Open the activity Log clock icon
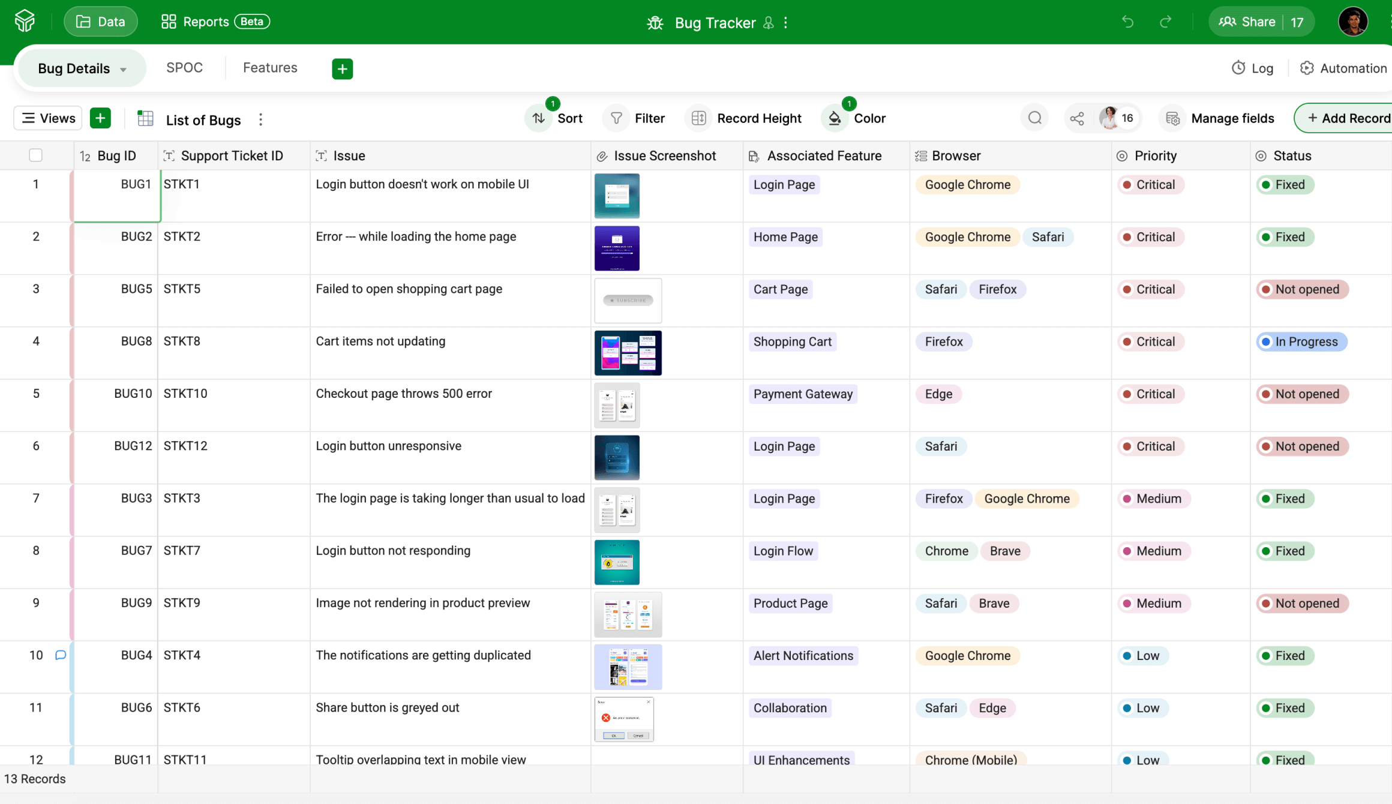 [x=1238, y=68]
